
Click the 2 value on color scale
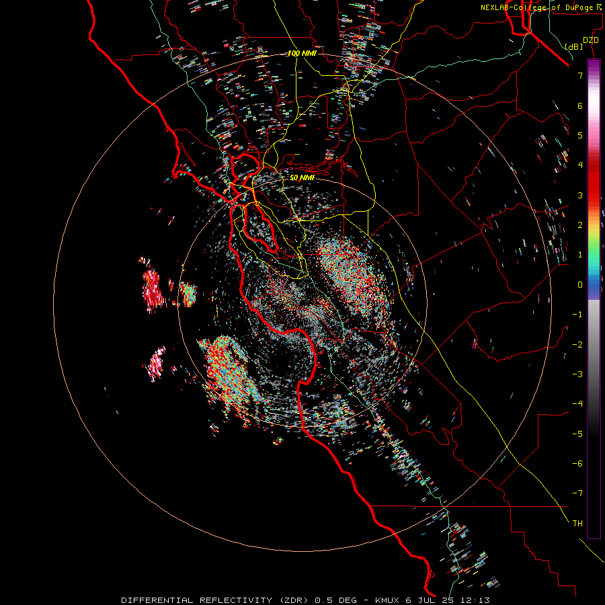tap(580, 225)
